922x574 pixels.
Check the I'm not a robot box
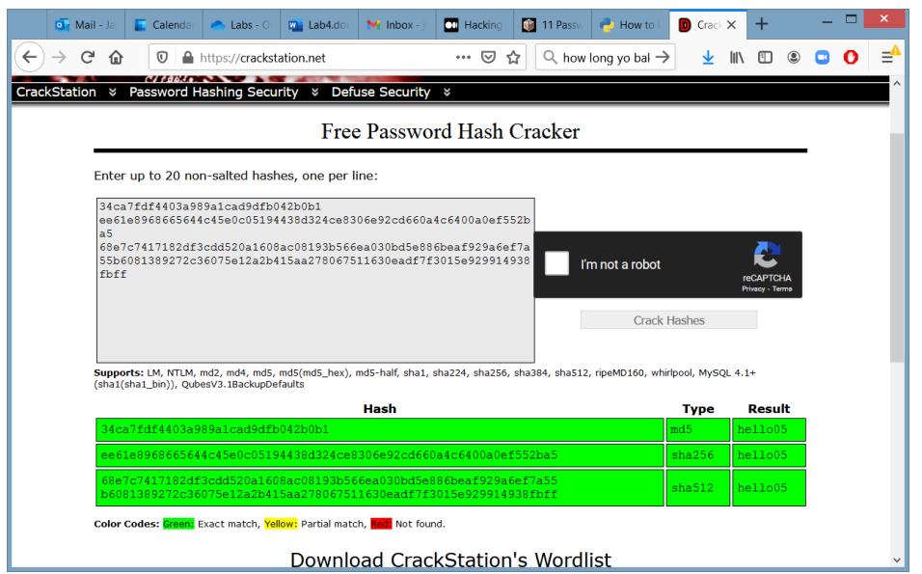[556, 263]
